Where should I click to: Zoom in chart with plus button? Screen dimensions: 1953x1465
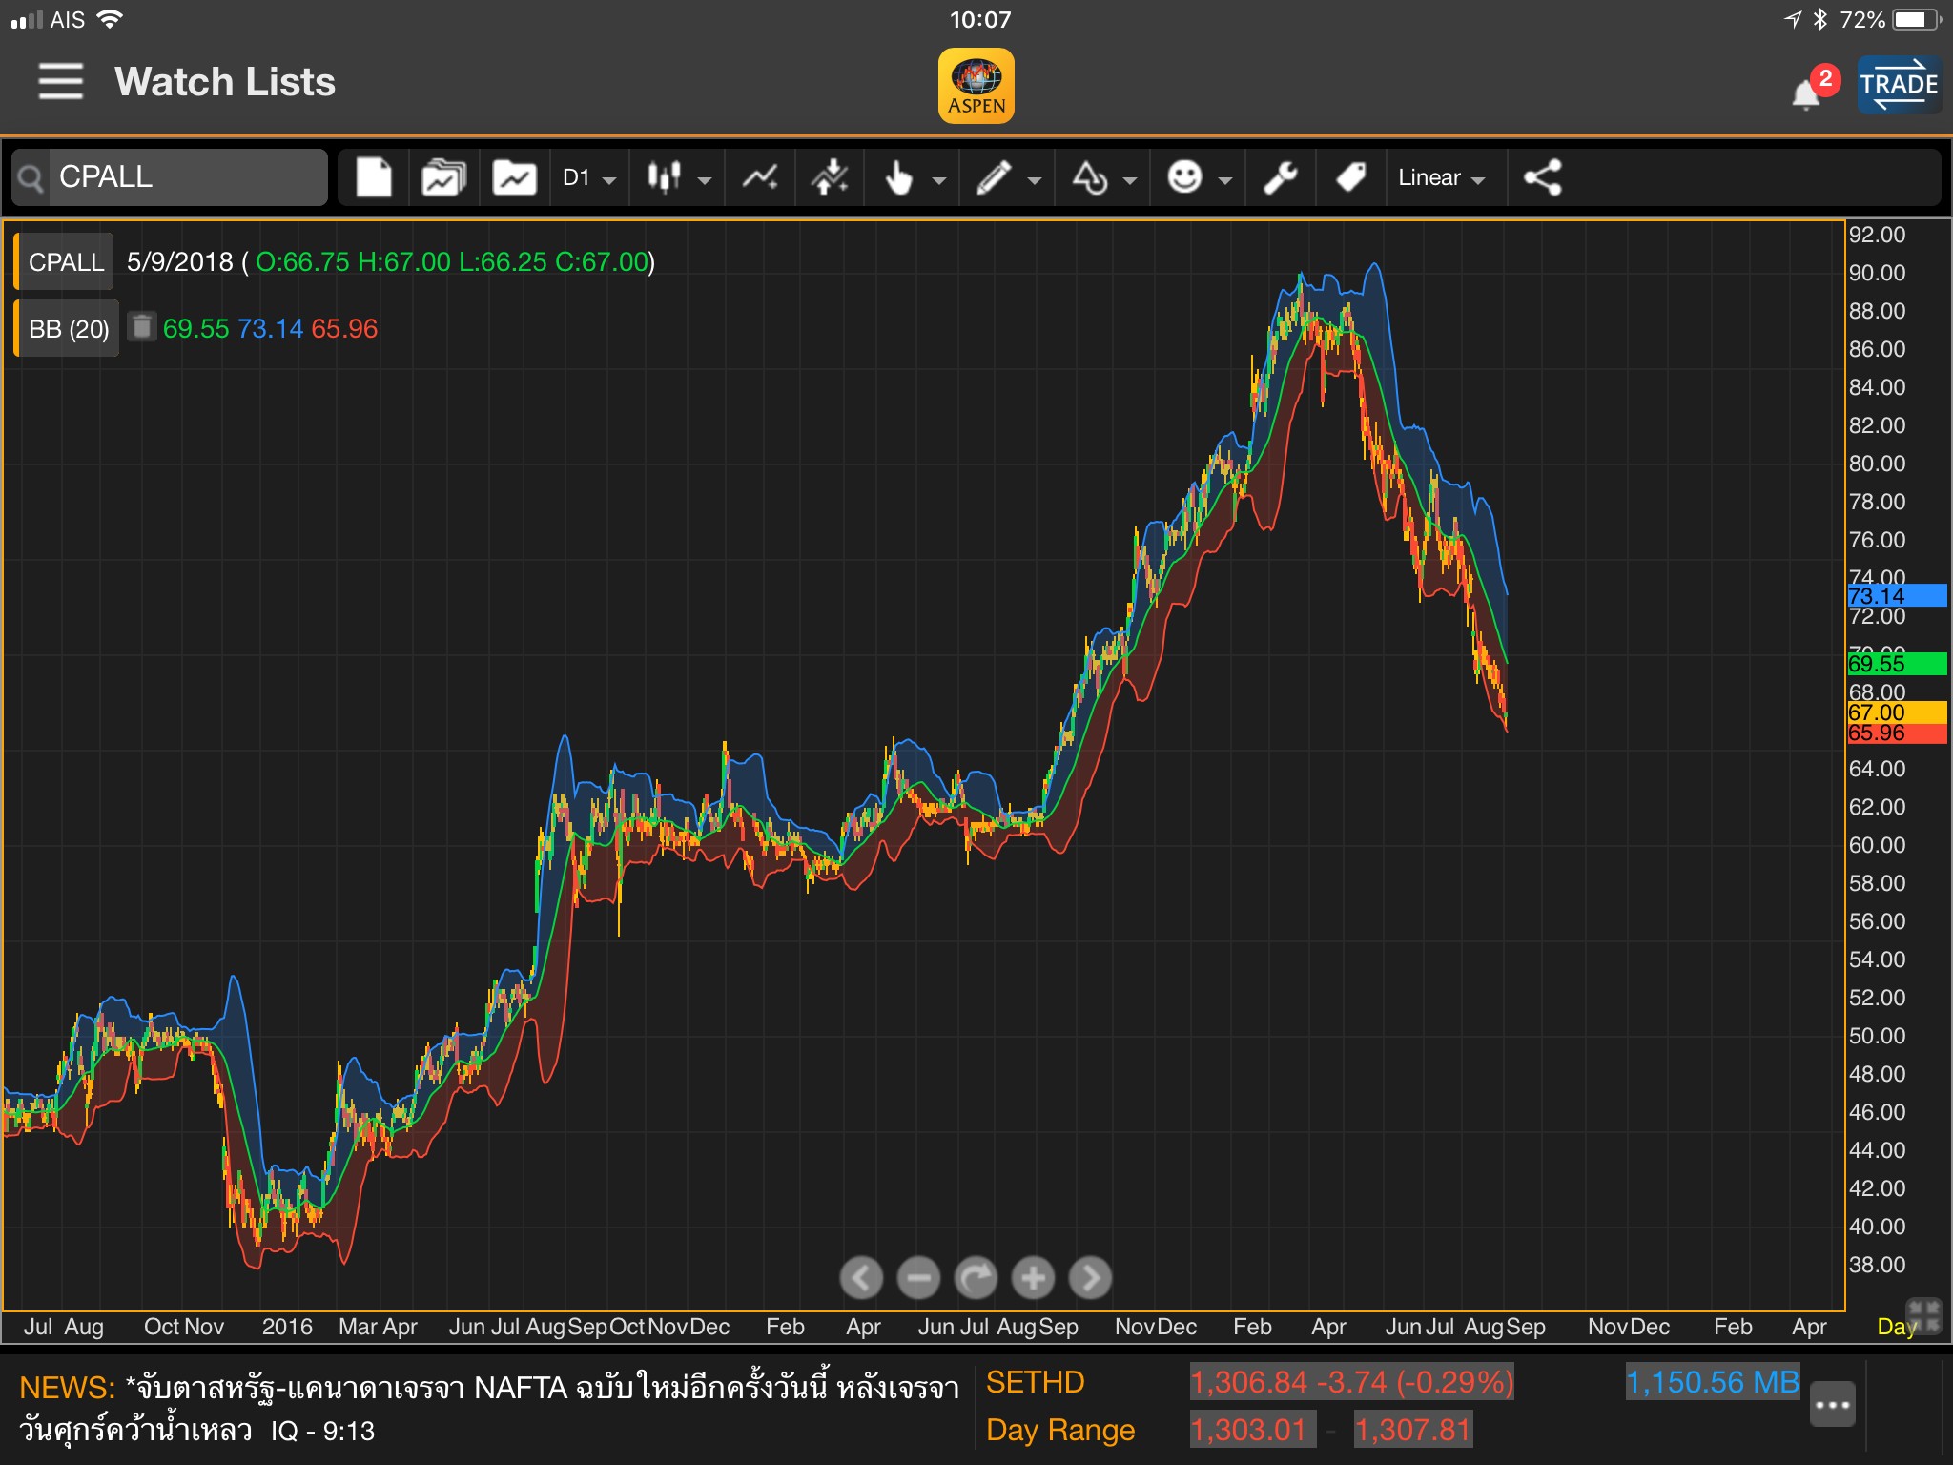click(x=1033, y=1277)
